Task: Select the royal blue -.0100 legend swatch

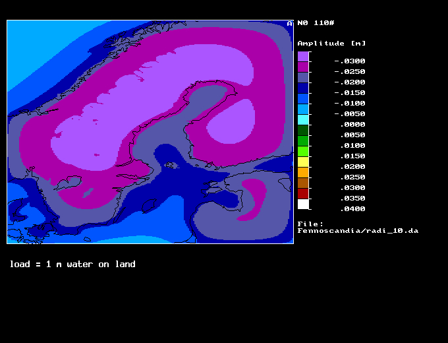Action: pos(303,99)
